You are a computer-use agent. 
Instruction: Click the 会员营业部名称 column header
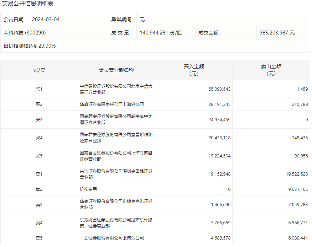(x=116, y=70)
